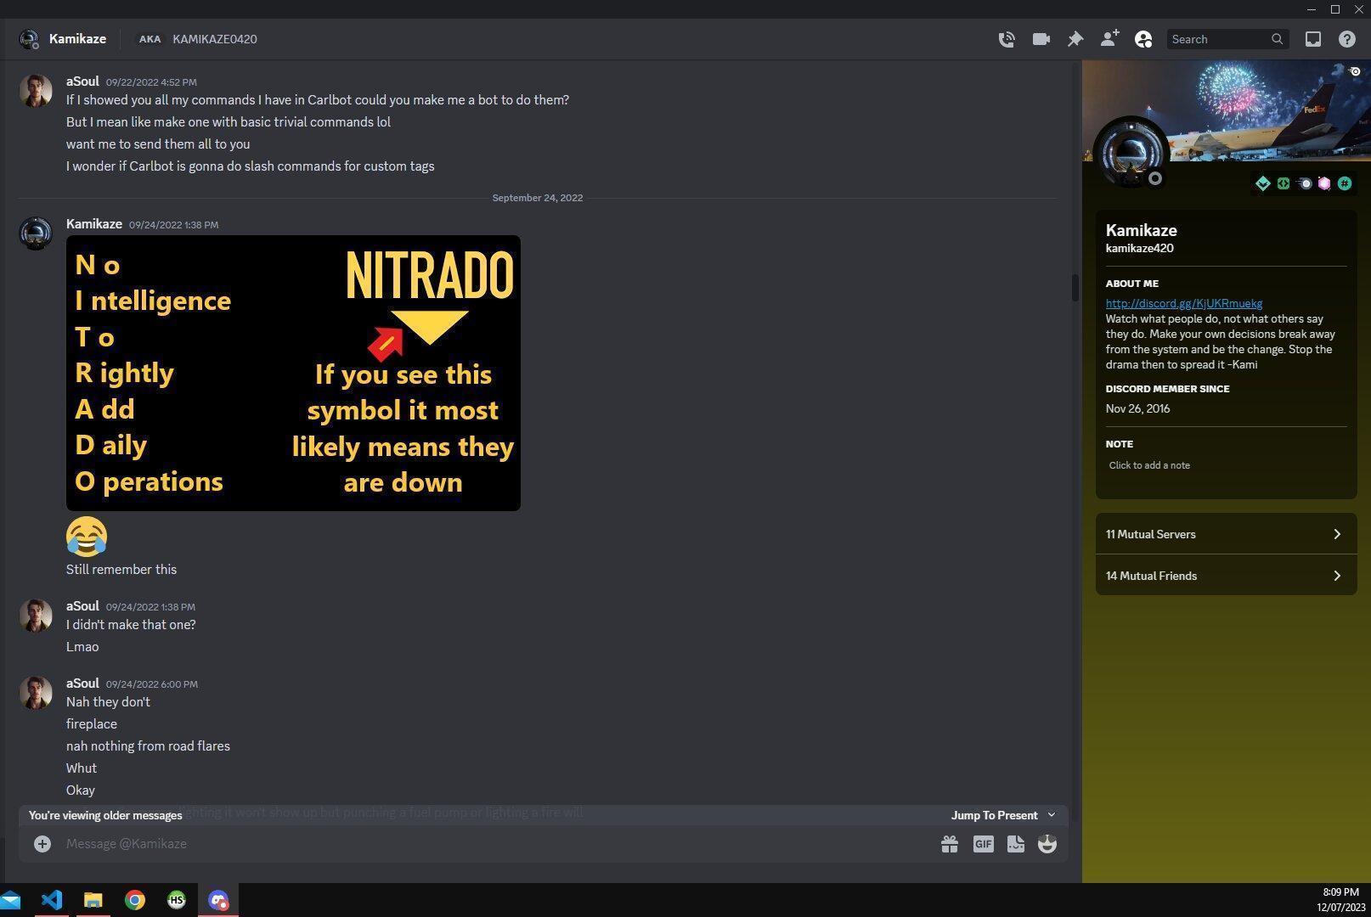Open the NITRADO image attachment
This screenshot has width=1371, height=917.
[293, 373]
